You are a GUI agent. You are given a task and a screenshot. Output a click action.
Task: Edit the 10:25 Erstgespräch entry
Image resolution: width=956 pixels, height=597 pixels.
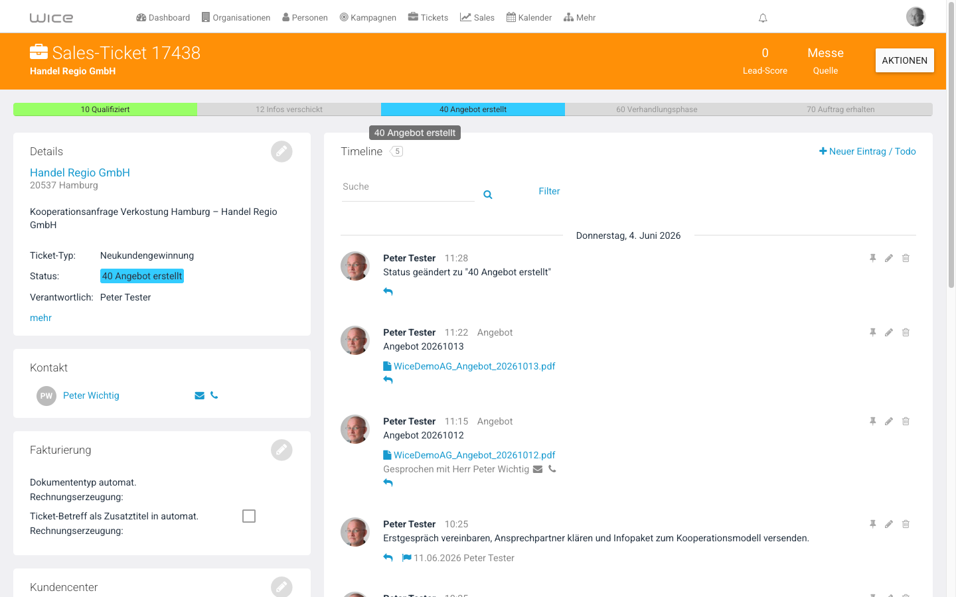[889, 524]
